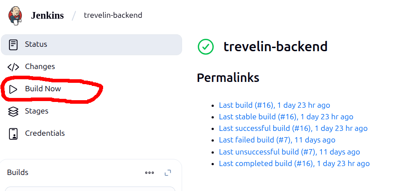This screenshot has width=395, height=191.
Task: Click the Credentials badge icon
Action: coord(13,134)
